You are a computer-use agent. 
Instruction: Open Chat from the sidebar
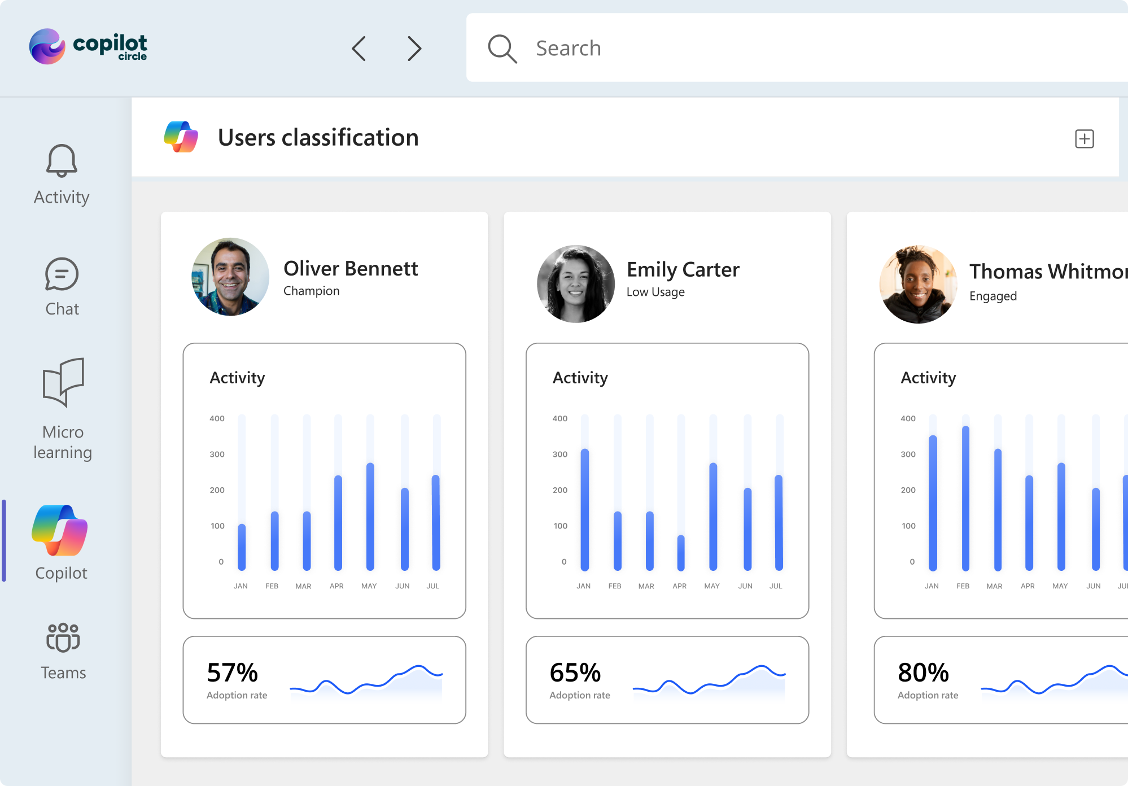(x=62, y=274)
